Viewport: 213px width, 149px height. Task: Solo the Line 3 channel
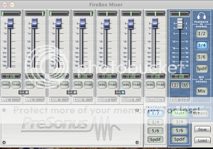54,85
